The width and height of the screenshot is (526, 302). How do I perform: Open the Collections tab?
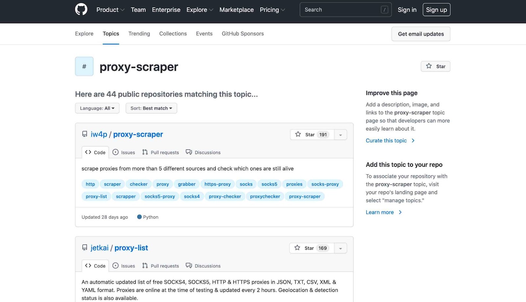pos(173,34)
